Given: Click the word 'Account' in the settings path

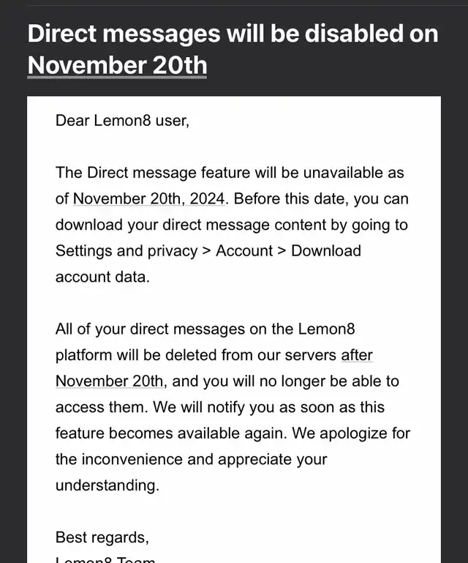Looking at the screenshot, I should point(244,250).
